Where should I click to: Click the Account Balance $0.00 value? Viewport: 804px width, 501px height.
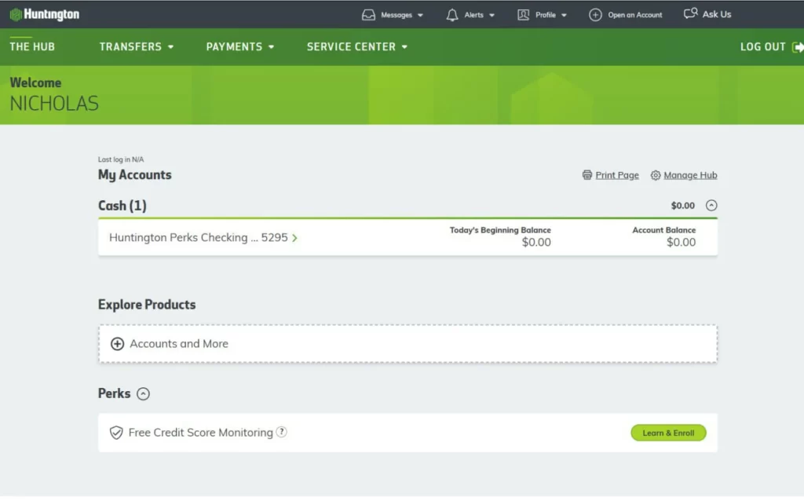[x=681, y=243]
